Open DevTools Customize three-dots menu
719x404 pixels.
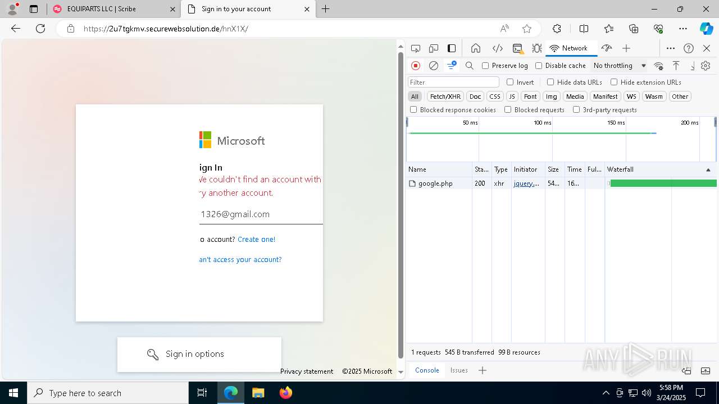[x=671, y=48]
